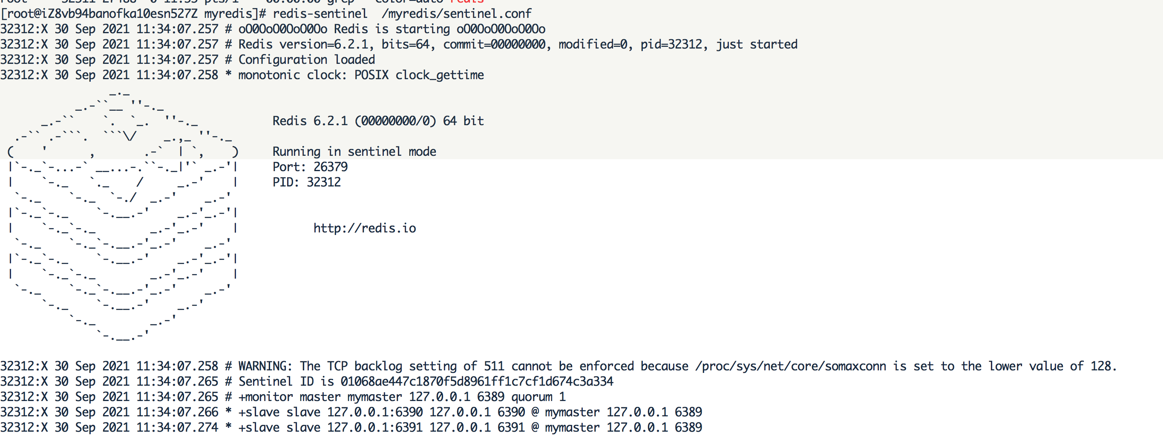
Task: Click Redis 6.2.1 64 bit banner text
Action: click(x=378, y=121)
